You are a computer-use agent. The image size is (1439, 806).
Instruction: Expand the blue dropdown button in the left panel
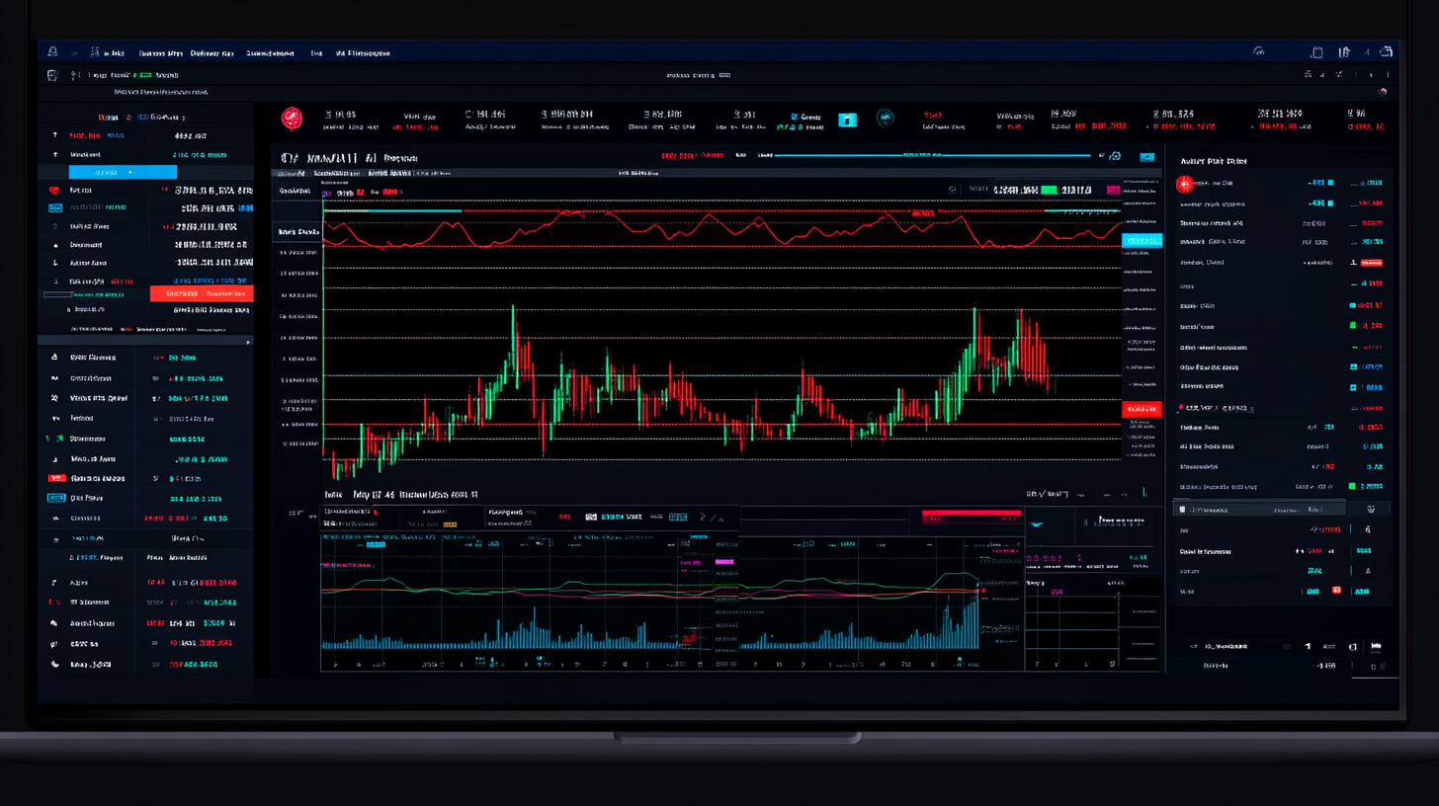click(x=123, y=172)
